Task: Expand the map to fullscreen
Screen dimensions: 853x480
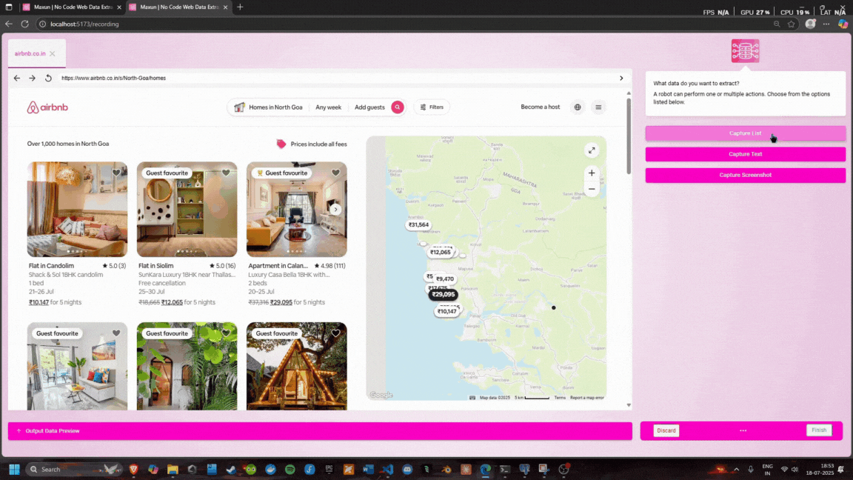Action: coord(592,150)
